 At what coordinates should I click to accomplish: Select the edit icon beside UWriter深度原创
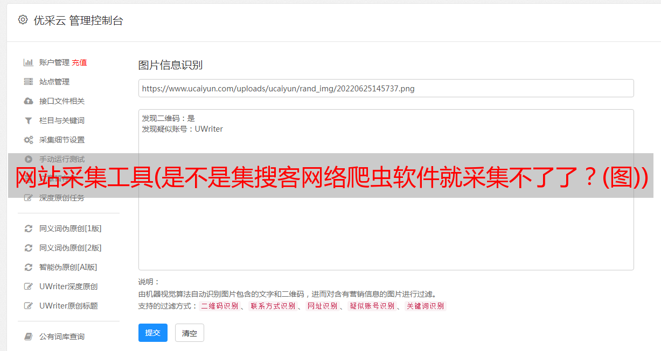tap(29, 286)
